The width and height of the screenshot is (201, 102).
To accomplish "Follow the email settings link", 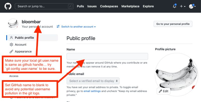I will [92, 91].
